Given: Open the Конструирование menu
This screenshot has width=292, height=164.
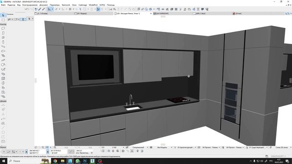Looking at the screenshot, I should pos(30,5).
